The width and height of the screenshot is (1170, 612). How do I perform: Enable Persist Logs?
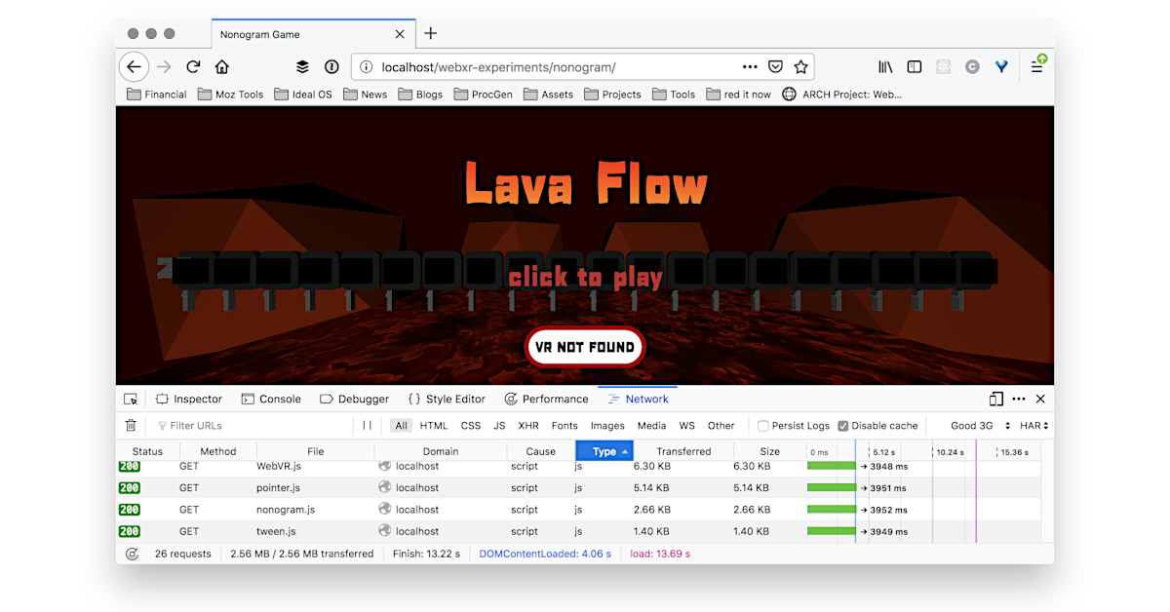pyautogui.click(x=762, y=425)
